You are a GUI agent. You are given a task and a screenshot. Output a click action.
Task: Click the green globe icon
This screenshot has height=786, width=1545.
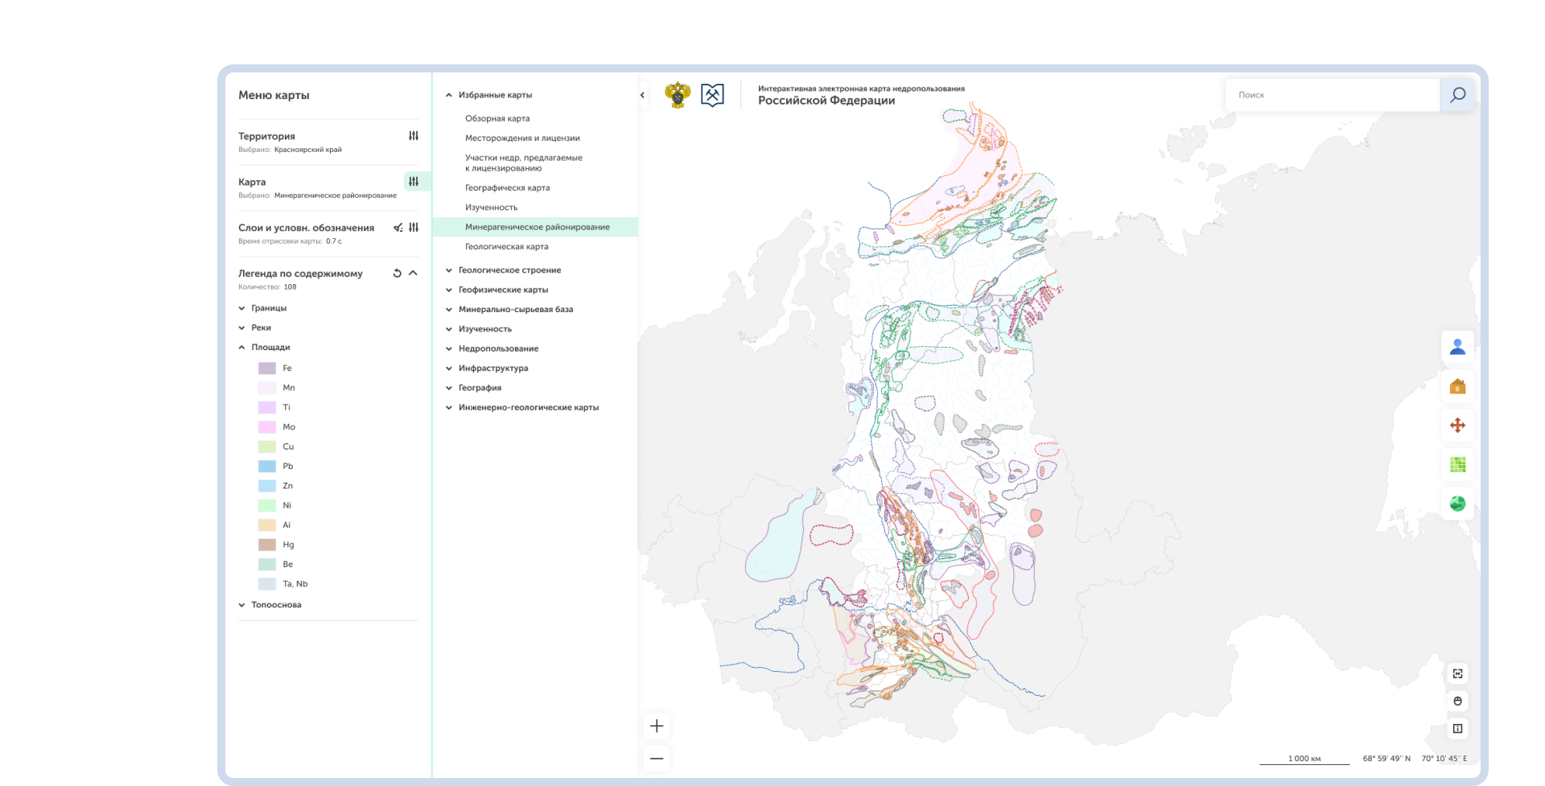click(x=1457, y=504)
